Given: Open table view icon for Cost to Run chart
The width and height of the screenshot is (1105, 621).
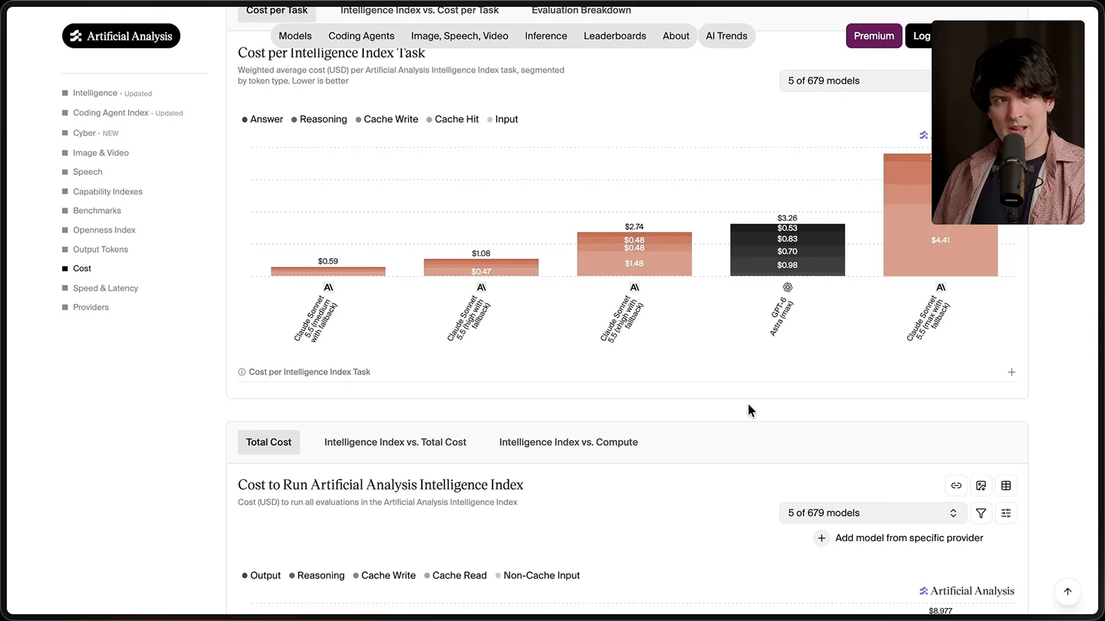Looking at the screenshot, I should (1006, 486).
